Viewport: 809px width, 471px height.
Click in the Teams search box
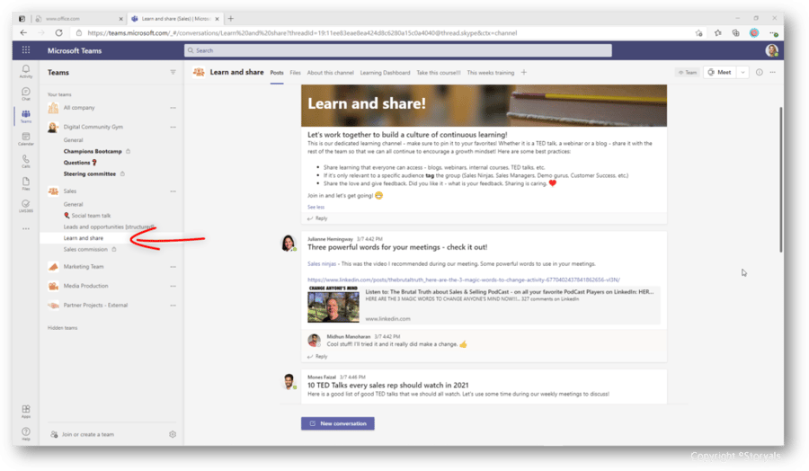coord(398,50)
